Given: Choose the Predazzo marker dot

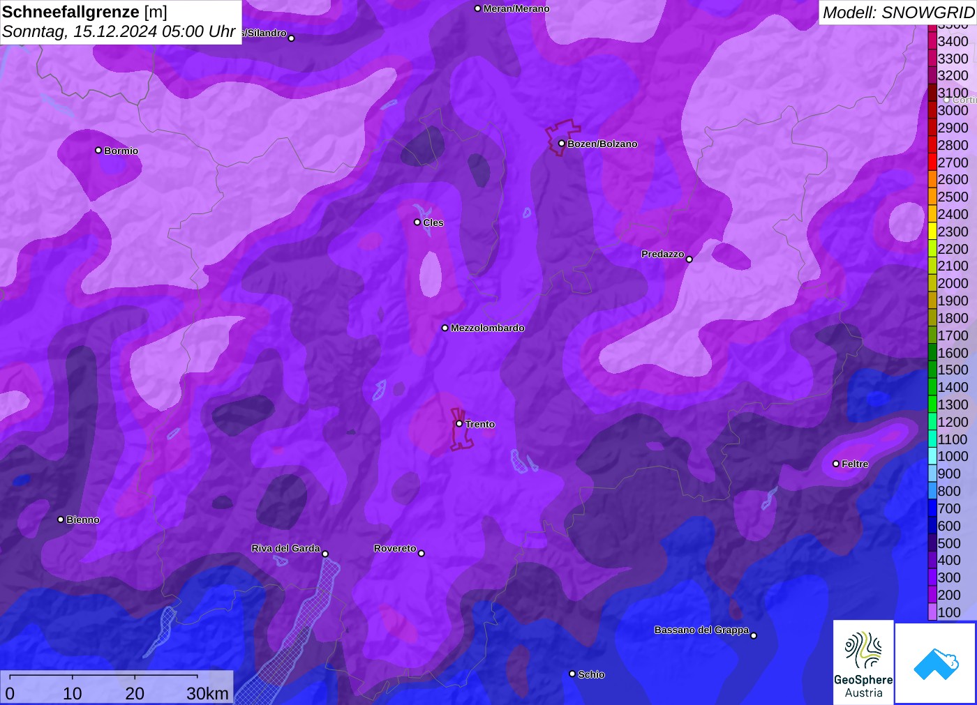Looking at the screenshot, I should click(x=689, y=259).
